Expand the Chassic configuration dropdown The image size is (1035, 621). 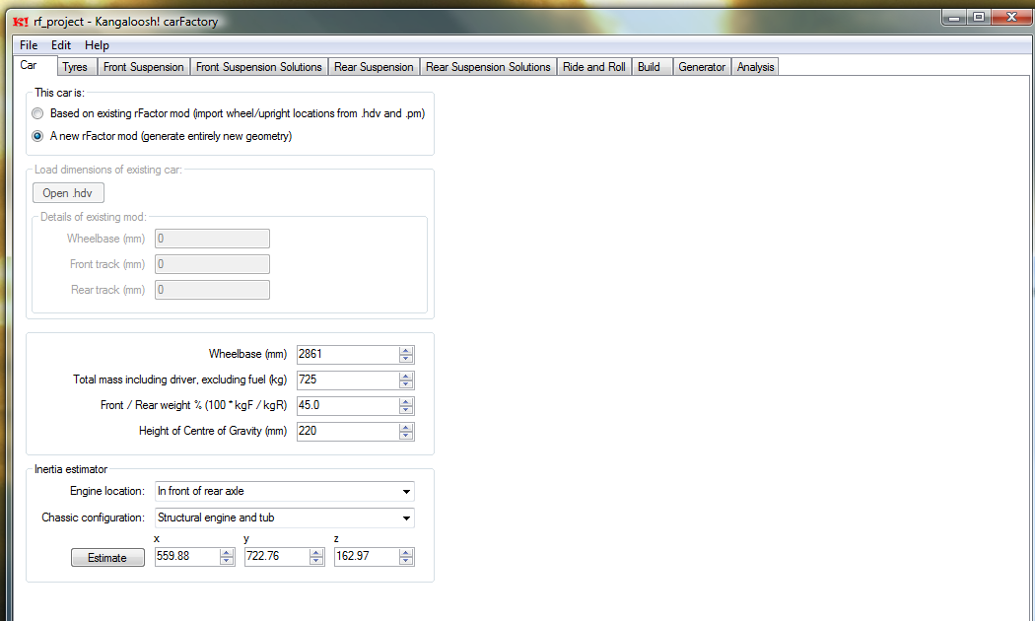pyautogui.click(x=285, y=517)
